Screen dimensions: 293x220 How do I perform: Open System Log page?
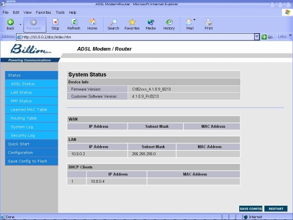[31, 127]
